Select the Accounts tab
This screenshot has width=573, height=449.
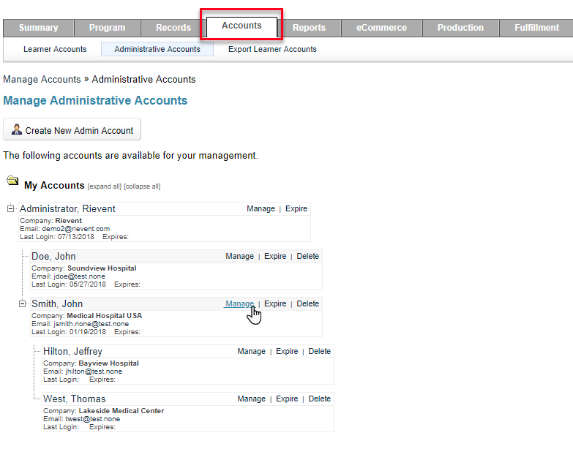pyautogui.click(x=241, y=26)
